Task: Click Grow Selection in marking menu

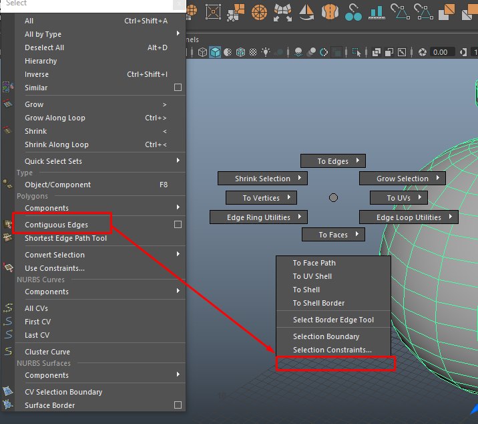Action: tap(403, 179)
